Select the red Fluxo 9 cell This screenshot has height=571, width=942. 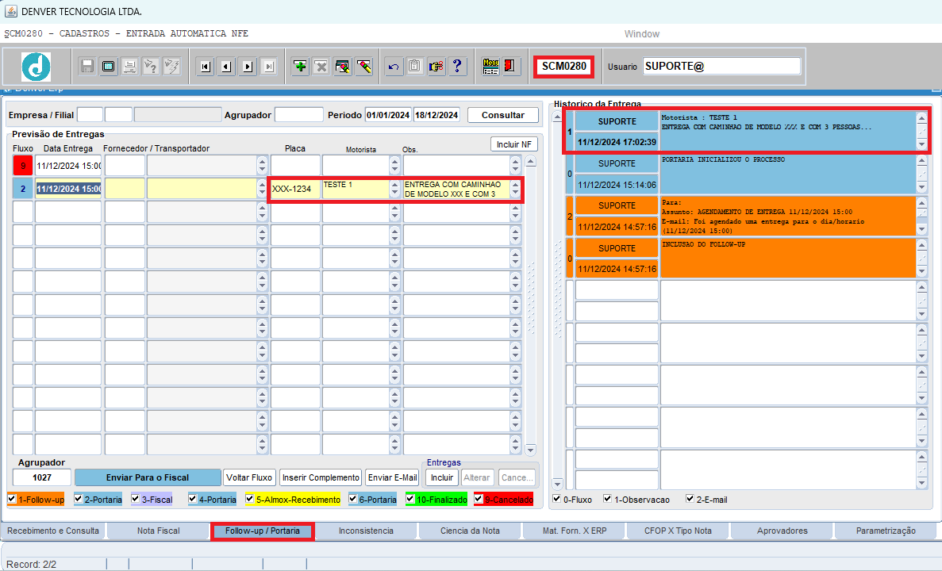[23, 165]
